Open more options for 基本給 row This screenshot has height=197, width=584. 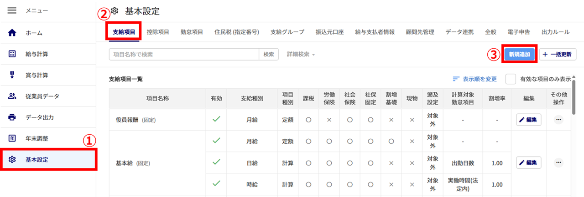[558, 162]
